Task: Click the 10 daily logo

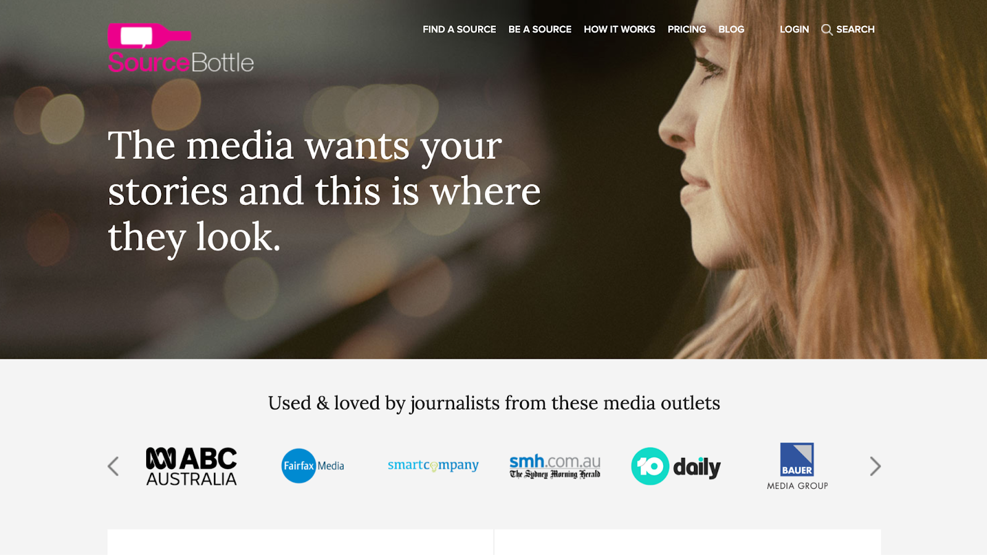Action: click(x=675, y=466)
